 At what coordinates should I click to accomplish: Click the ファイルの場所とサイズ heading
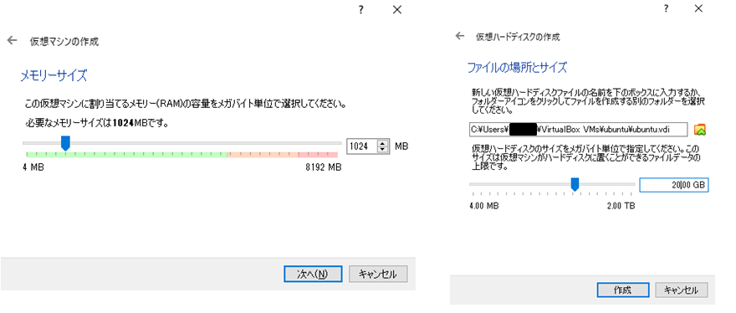point(517,68)
